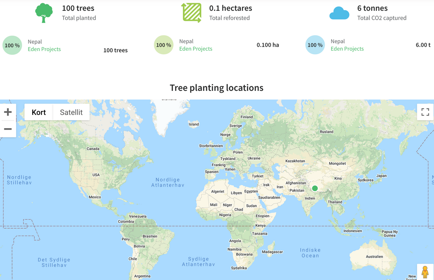The width and height of the screenshot is (434, 280).
Task: Click the map zoom in plus icon
Action: (8, 112)
